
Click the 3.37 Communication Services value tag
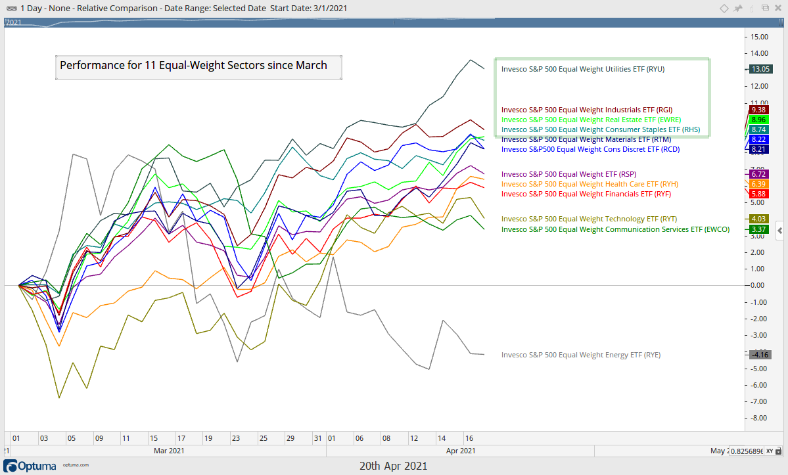click(758, 229)
